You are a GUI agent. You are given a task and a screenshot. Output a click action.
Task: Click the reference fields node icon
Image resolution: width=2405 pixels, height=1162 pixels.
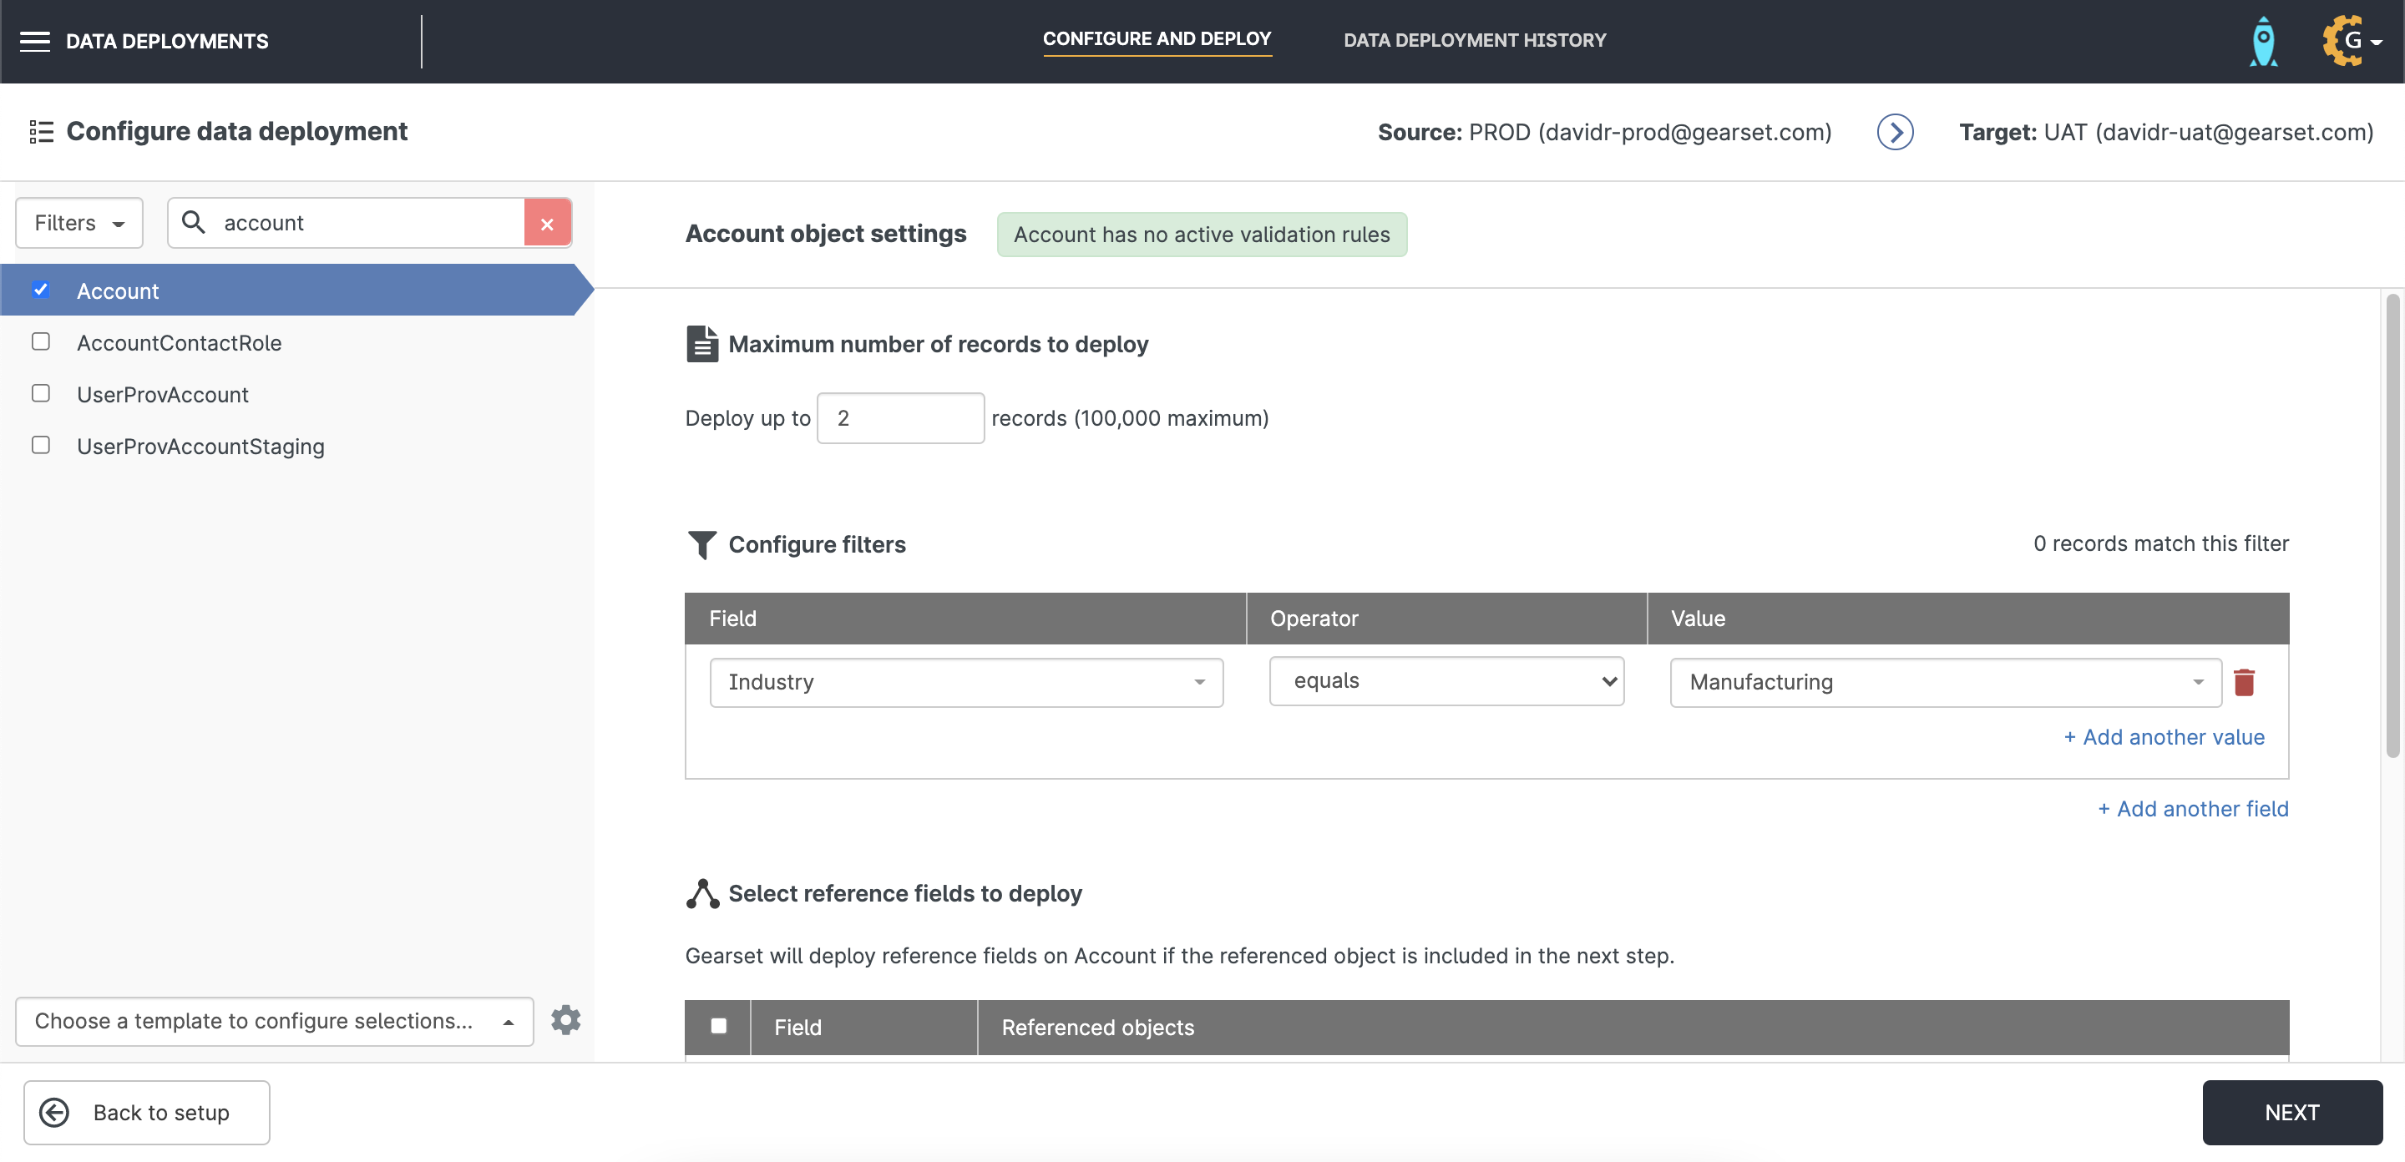[702, 893]
